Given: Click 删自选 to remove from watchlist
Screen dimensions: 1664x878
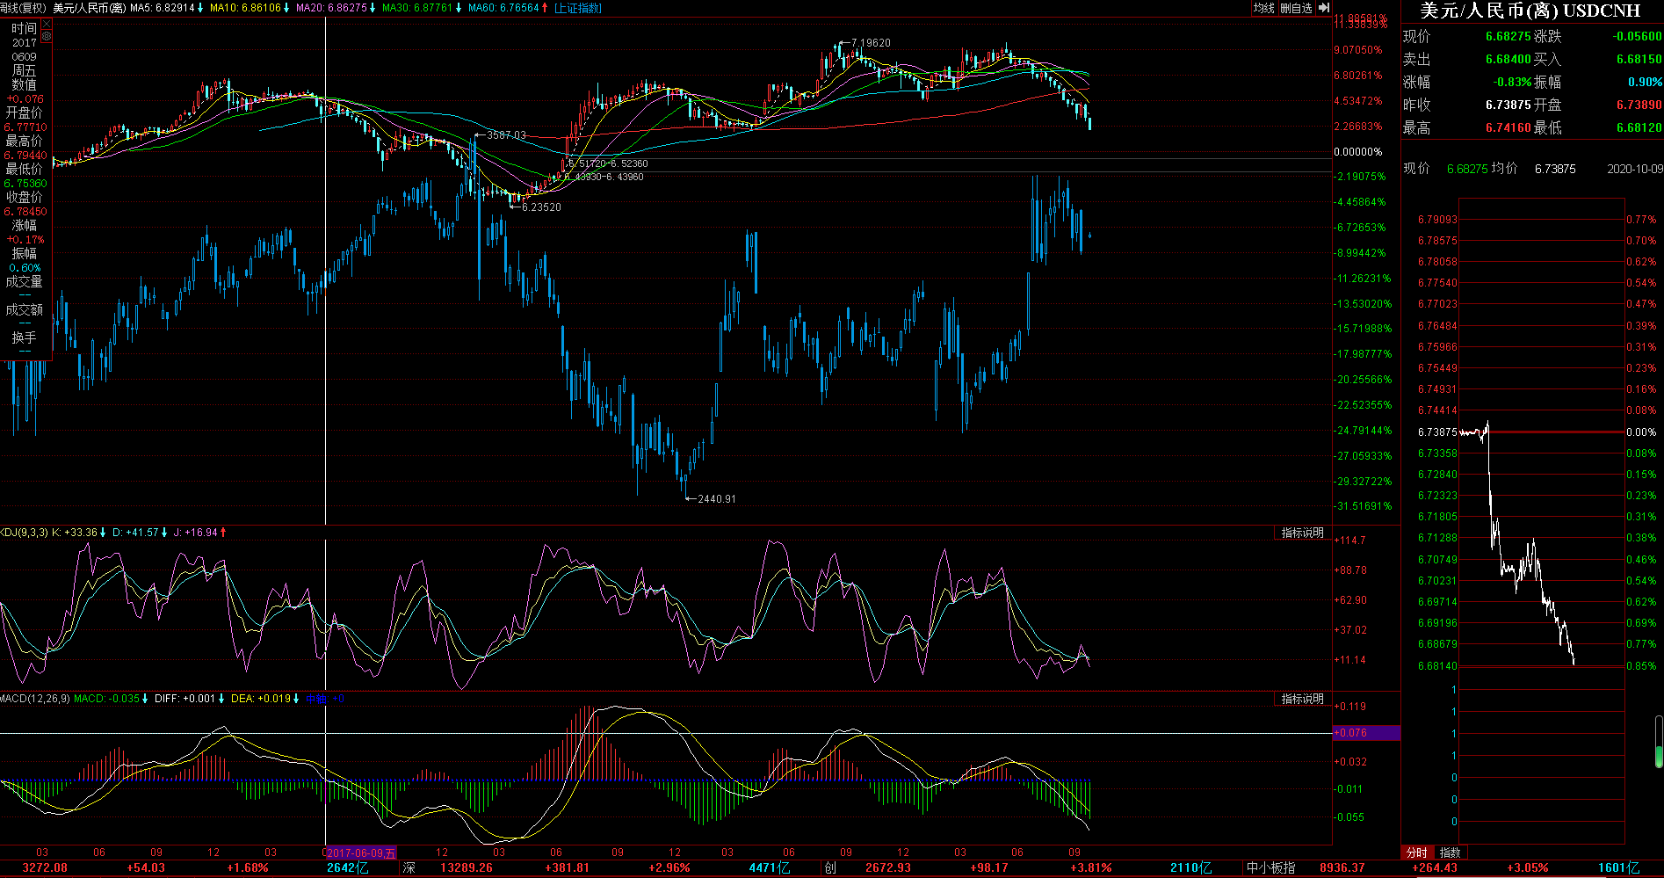Looking at the screenshot, I should click(1296, 8).
